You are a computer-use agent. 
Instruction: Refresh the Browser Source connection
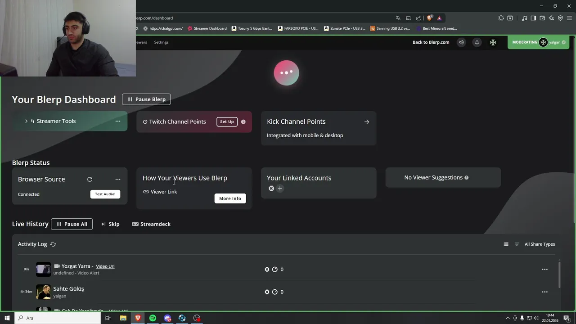click(90, 179)
